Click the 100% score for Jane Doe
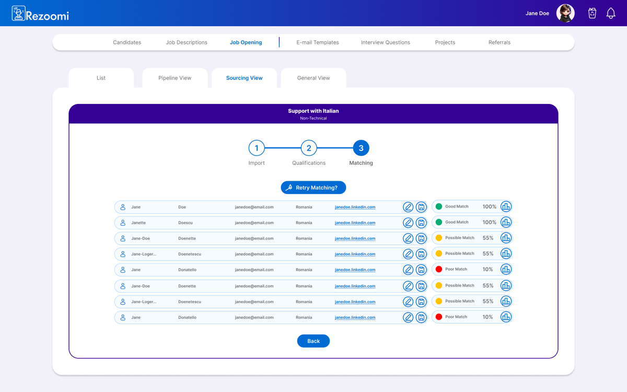The image size is (627, 392). [x=490, y=206]
